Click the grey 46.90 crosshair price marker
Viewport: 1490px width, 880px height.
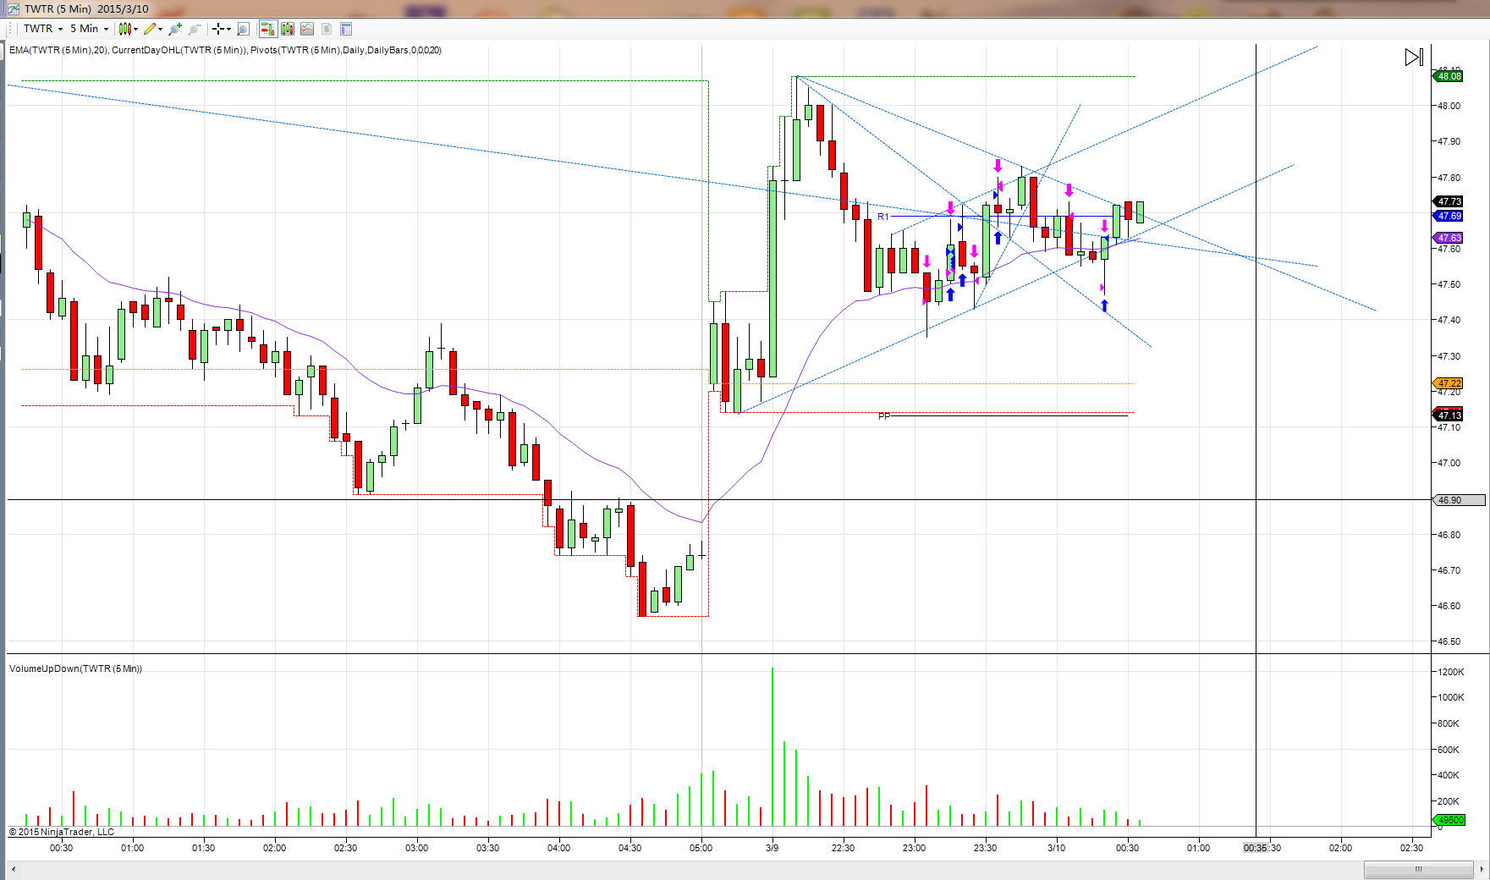click(1459, 500)
